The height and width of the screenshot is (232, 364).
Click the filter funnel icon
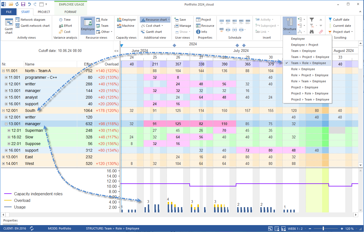tap(312, 20)
